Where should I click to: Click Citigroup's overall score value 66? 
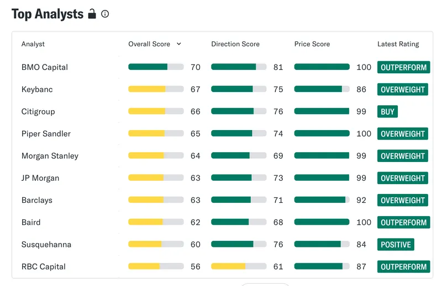click(x=196, y=112)
